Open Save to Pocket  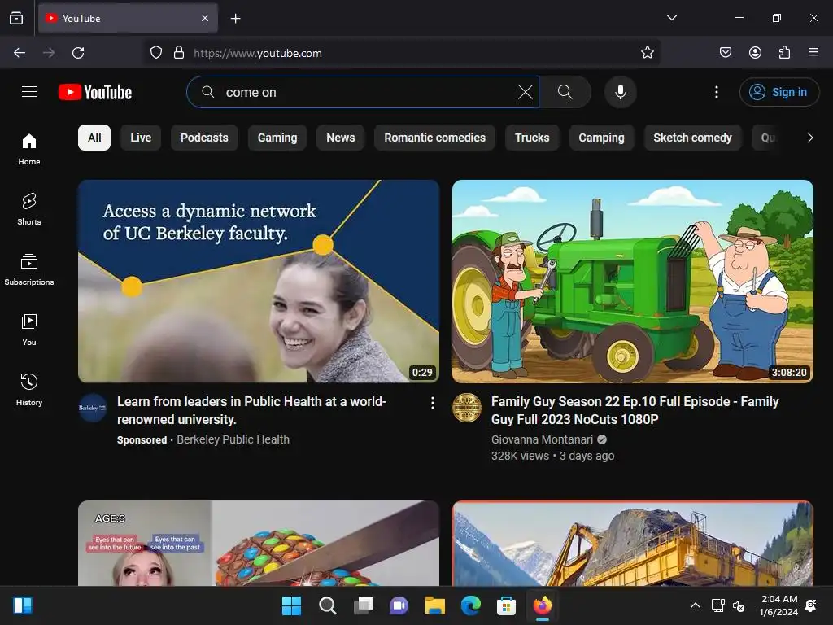tap(725, 53)
